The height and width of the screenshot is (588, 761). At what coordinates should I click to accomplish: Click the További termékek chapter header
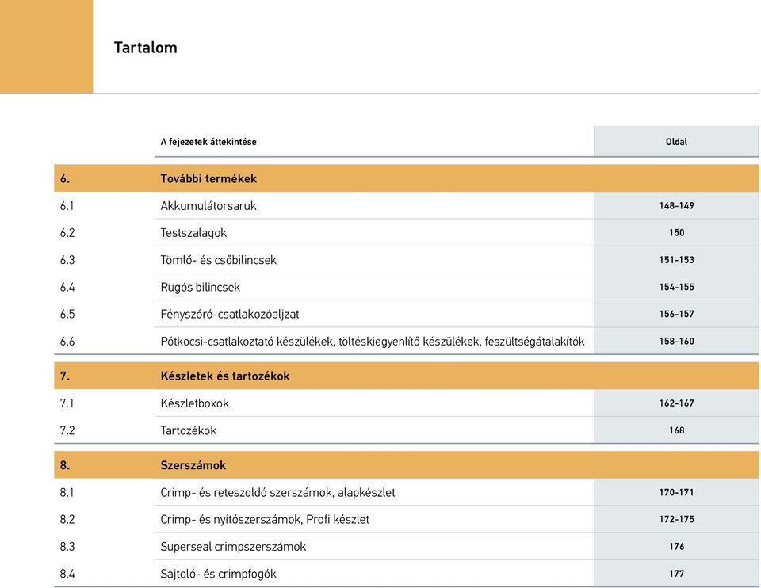406,178
